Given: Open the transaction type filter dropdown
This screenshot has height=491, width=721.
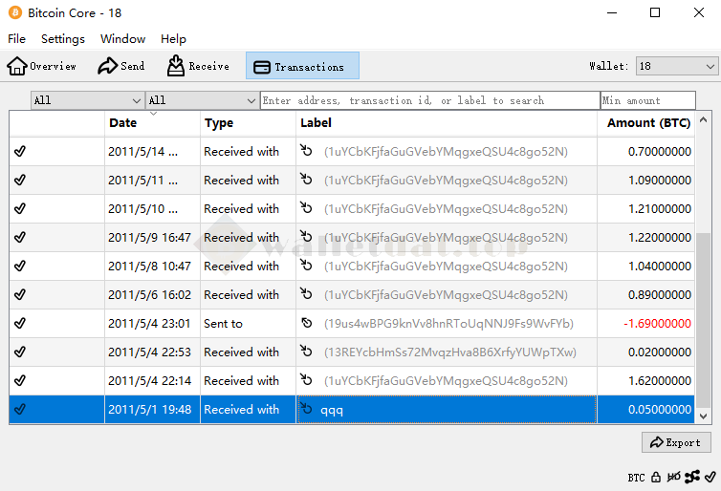Looking at the screenshot, I should (x=202, y=100).
